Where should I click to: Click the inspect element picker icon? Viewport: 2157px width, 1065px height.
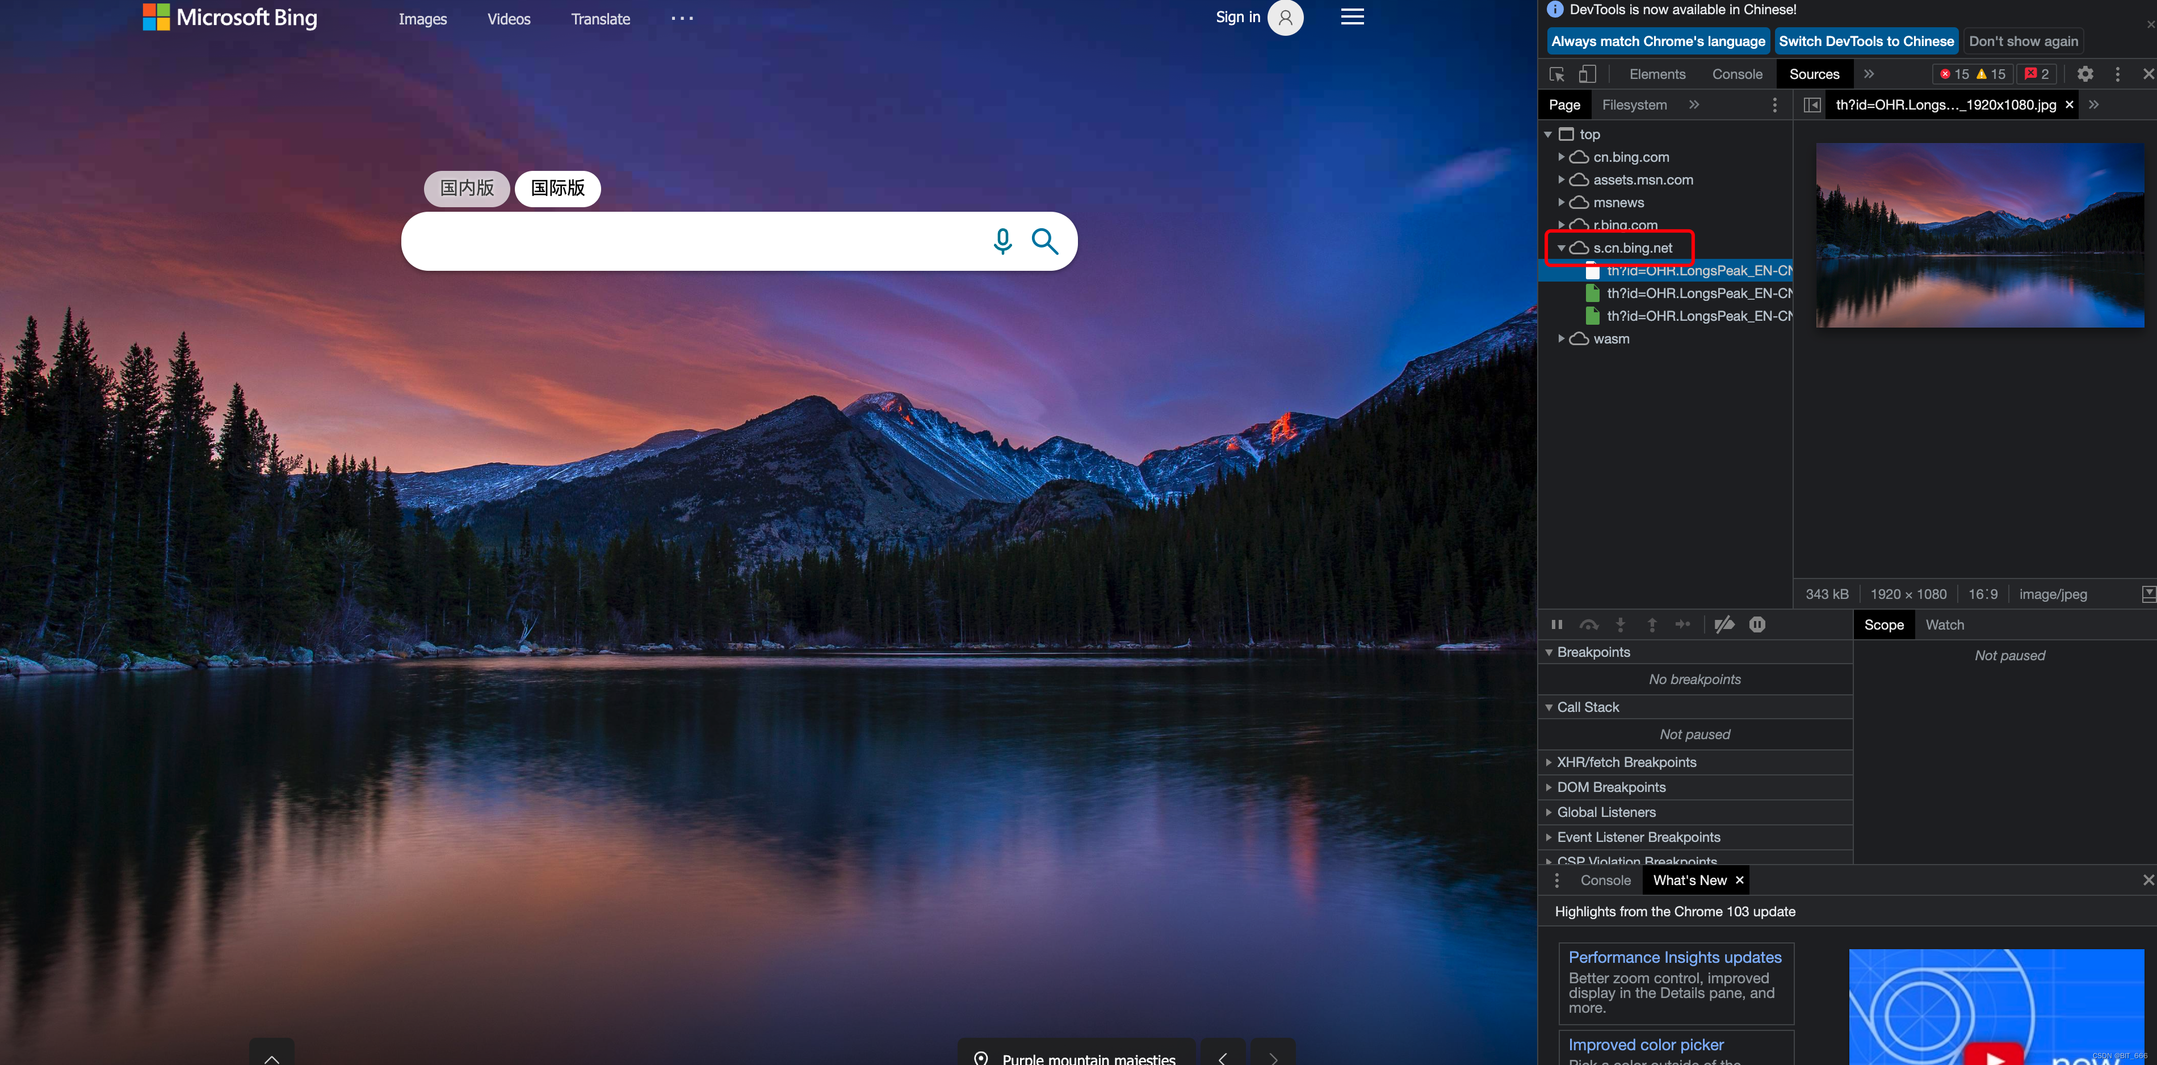coord(1556,74)
